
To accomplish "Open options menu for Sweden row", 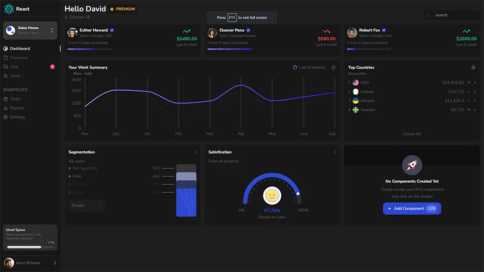I will [475, 110].
